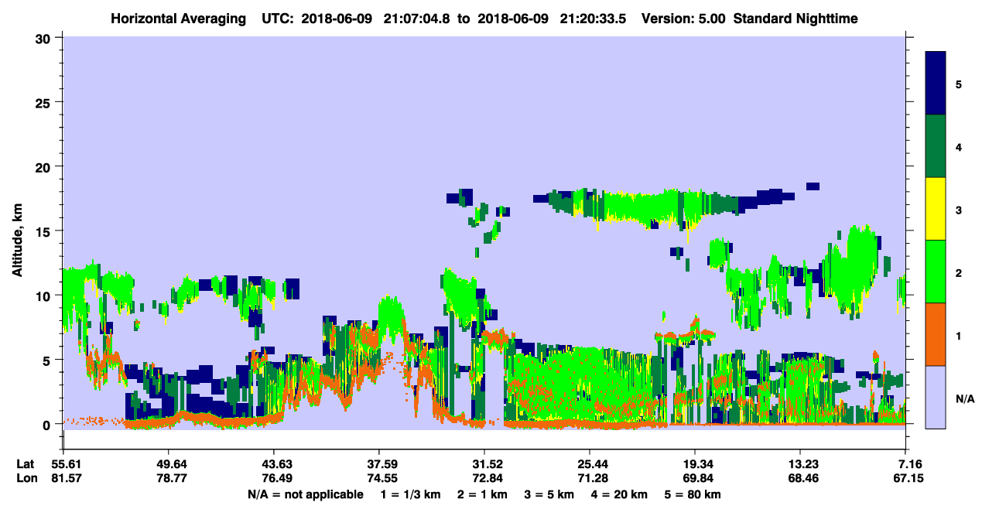Click the '1 = 1/3 km' legend note
This screenshot has width=1006, height=516.
click(x=411, y=494)
